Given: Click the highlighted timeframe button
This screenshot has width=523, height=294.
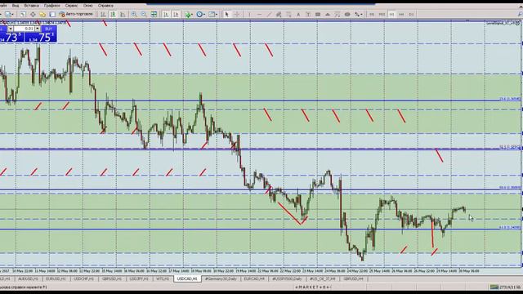Looking at the screenshot, I should 391,15.
